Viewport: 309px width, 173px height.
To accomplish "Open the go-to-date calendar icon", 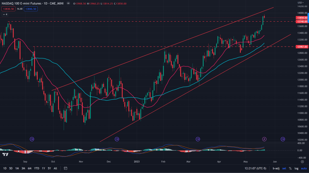I will click(65, 168).
